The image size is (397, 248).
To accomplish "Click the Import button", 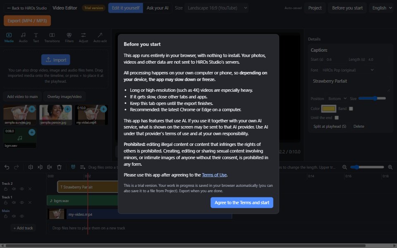I will coord(56,60).
